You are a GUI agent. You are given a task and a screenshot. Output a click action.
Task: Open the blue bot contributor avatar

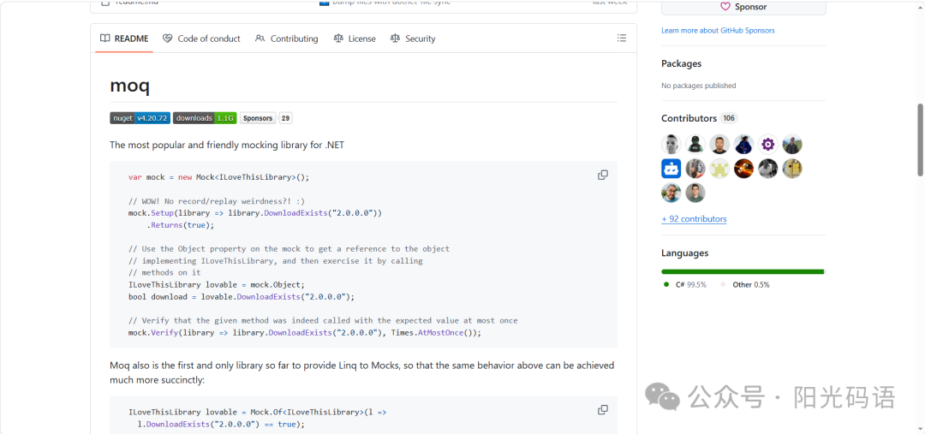671,169
